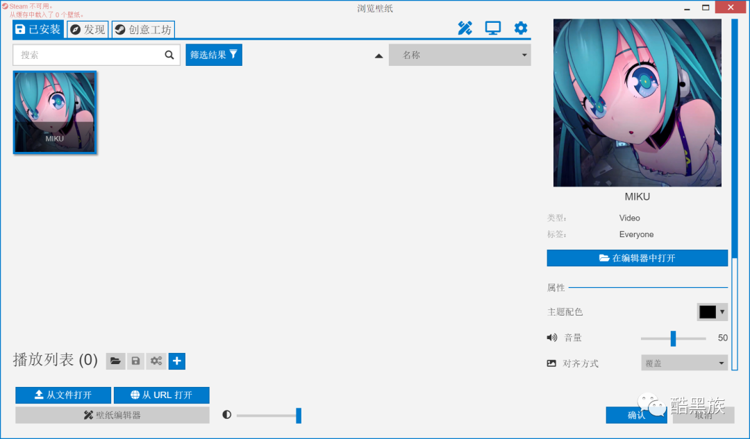Image resolution: width=750 pixels, height=439 pixels.
Task: Click the 播放列表 (0) heading
Action: (x=55, y=360)
